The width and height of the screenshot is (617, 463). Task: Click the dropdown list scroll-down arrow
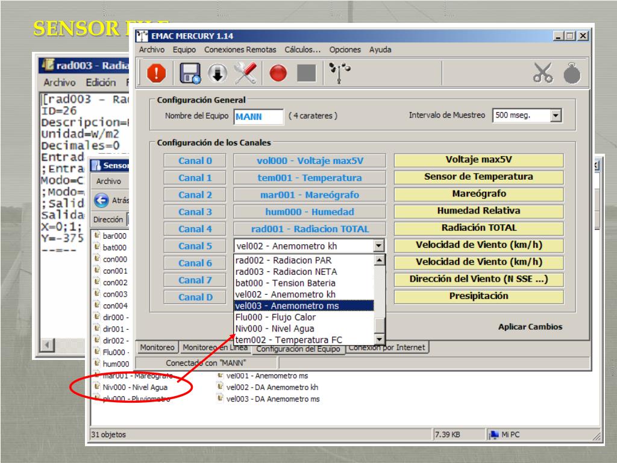pyautogui.click(x=379, y=339)
